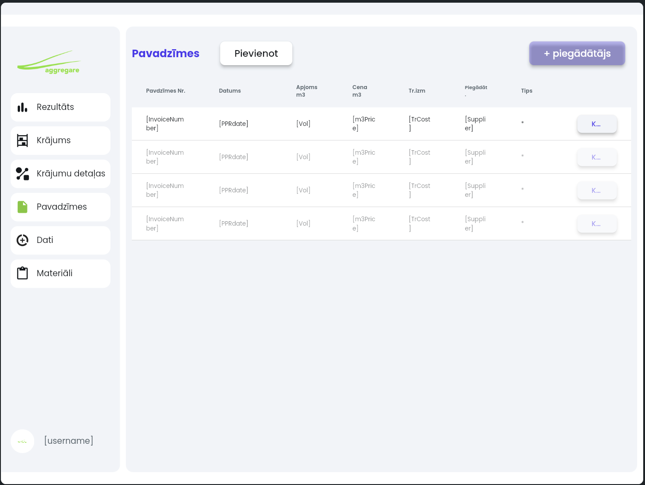Click the Materiāli clipboard icon
The width and height of the screenshot is (645, 485).
[x=22, y=273]
